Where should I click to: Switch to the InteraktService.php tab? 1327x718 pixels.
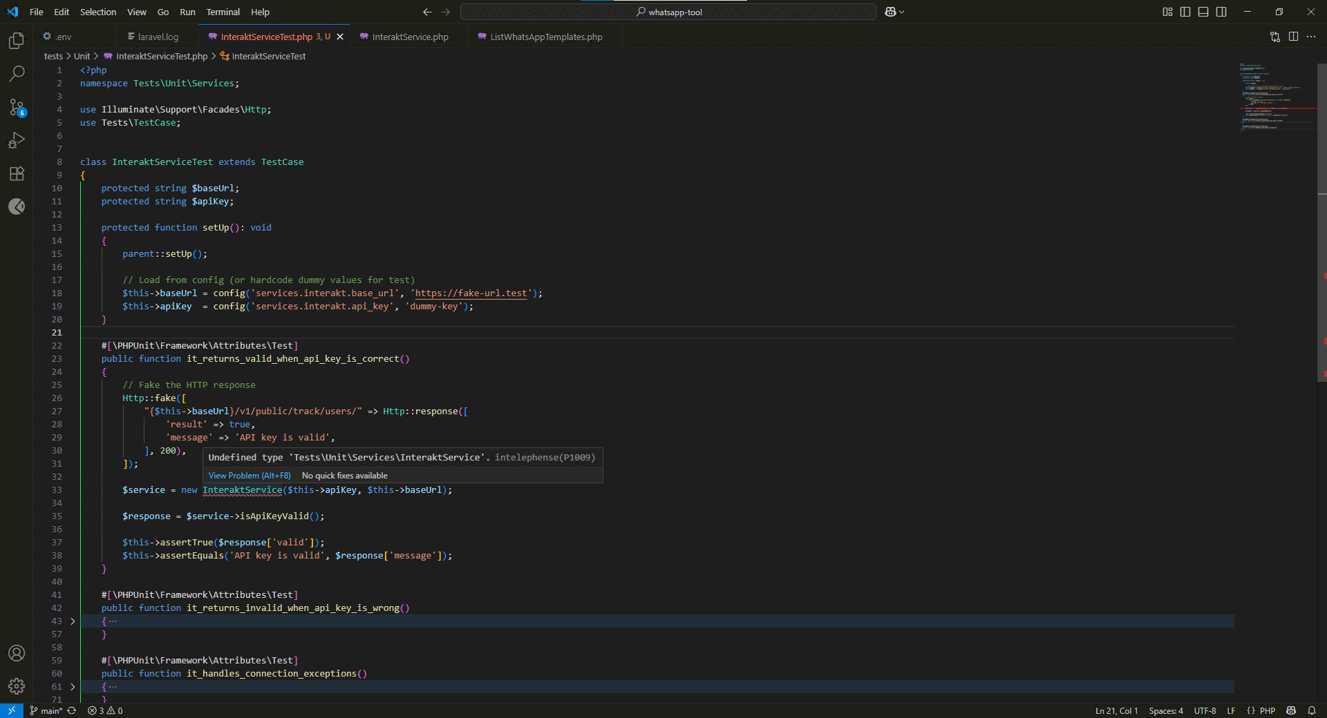coord(409,37)
